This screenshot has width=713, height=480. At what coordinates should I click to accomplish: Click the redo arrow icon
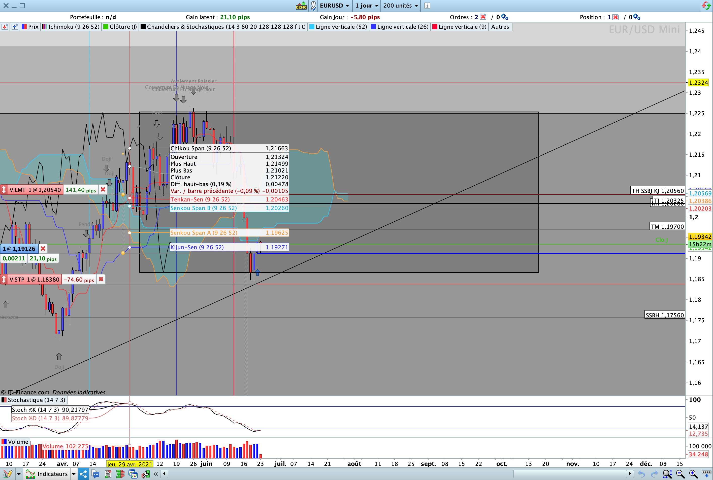(x=654, y=474)
